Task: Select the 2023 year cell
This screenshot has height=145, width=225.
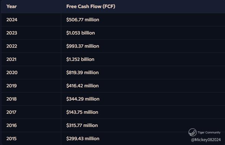Action: click(x=12, y=33)
